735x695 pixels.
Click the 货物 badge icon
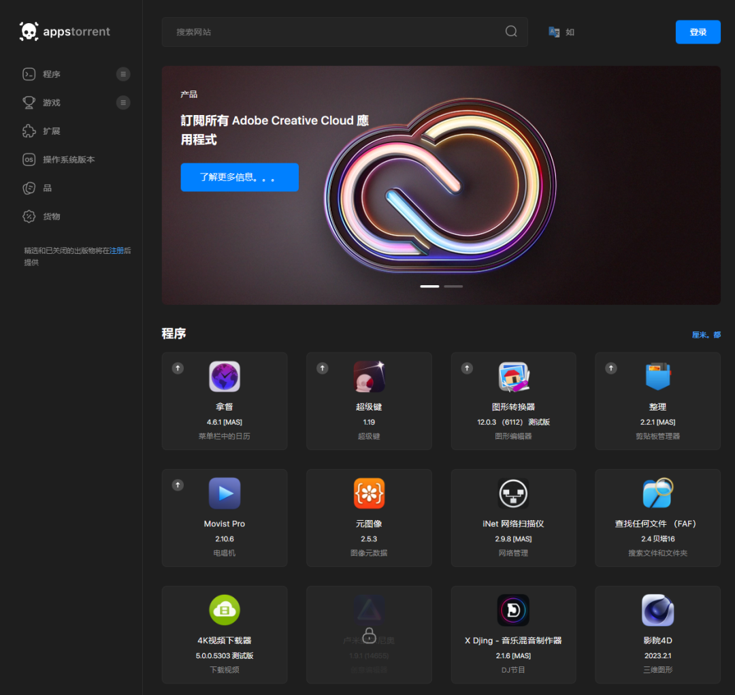click(x=29, y=216)
